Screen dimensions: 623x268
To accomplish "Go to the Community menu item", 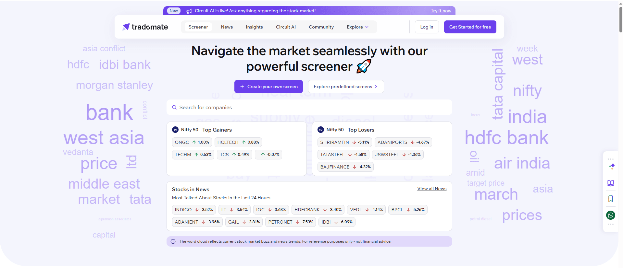I will point(321,27).
